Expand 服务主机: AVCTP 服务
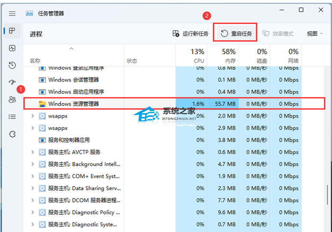This screenshot has height=232, width=332. [x=33, y=152]
